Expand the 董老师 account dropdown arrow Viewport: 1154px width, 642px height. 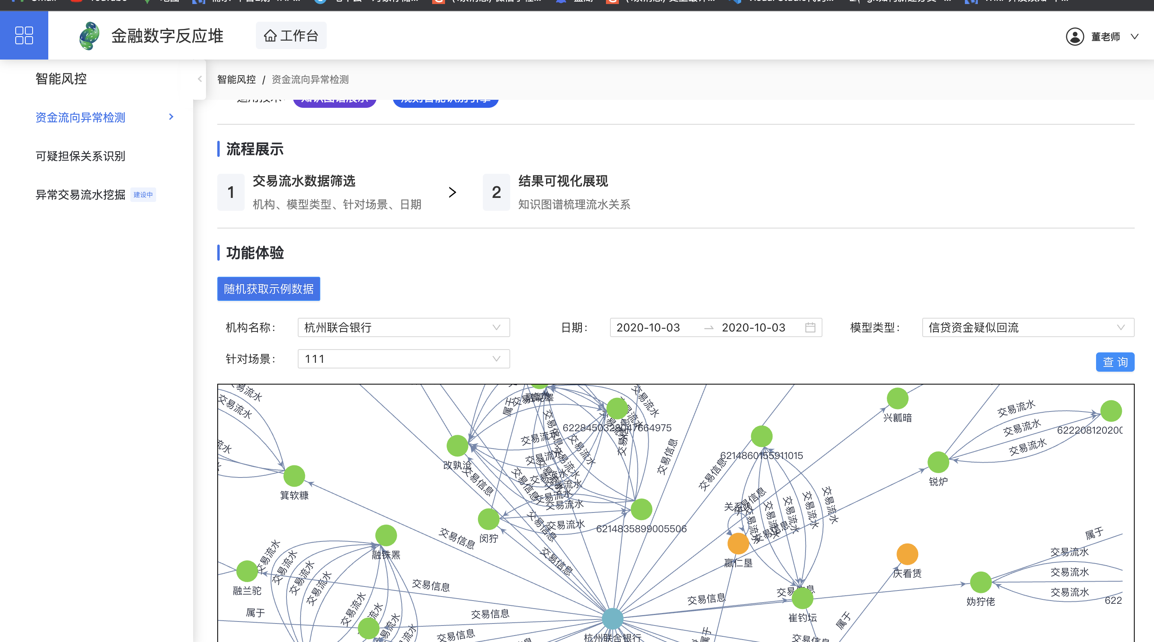click(x=1134, y=37)
